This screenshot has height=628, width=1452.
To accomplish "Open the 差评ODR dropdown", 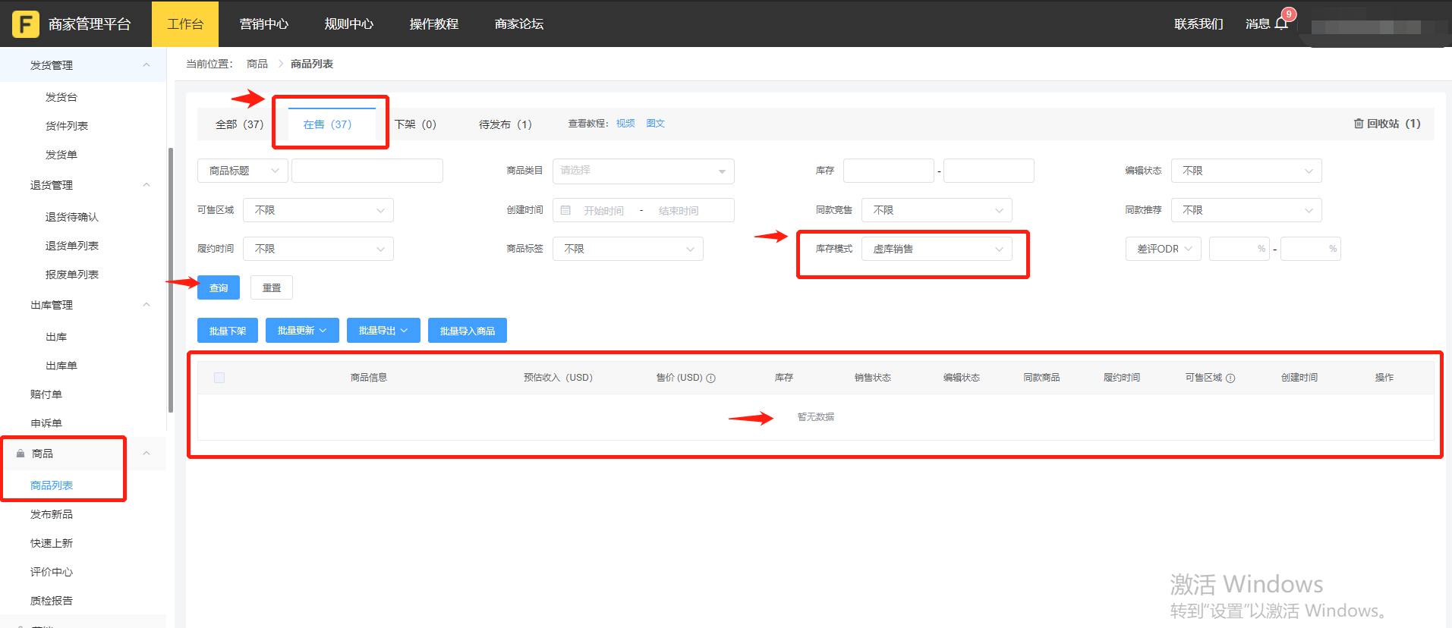I will (x=1163, y=249).
